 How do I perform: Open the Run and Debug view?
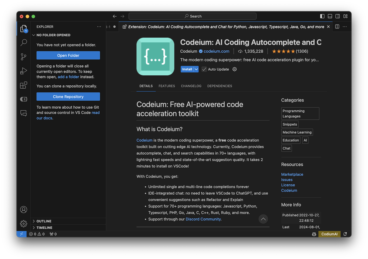24,71
